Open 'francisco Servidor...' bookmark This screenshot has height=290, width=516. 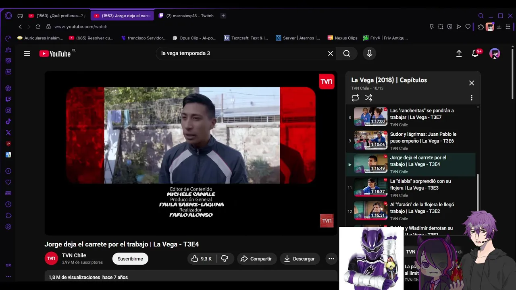click(x=144, y=38)
